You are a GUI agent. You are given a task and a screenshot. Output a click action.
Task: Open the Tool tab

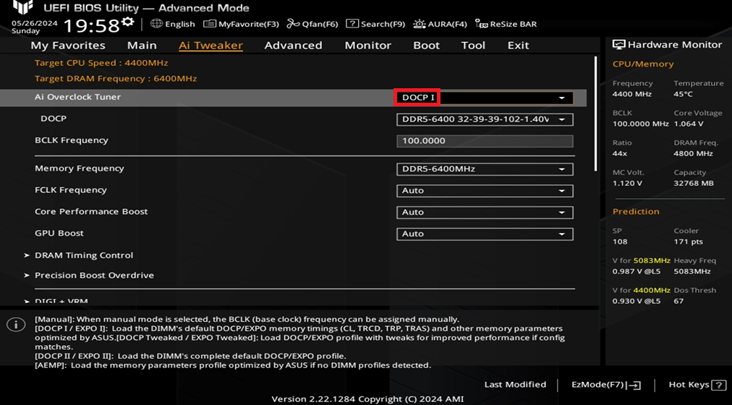click(473, 46)
